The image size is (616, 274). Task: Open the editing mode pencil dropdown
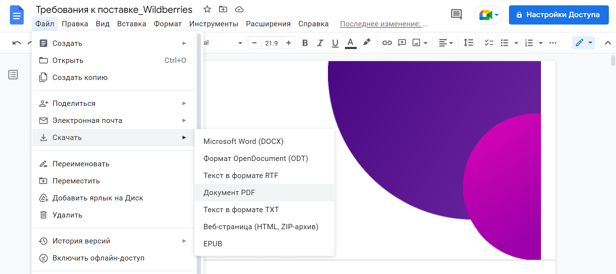584,43
